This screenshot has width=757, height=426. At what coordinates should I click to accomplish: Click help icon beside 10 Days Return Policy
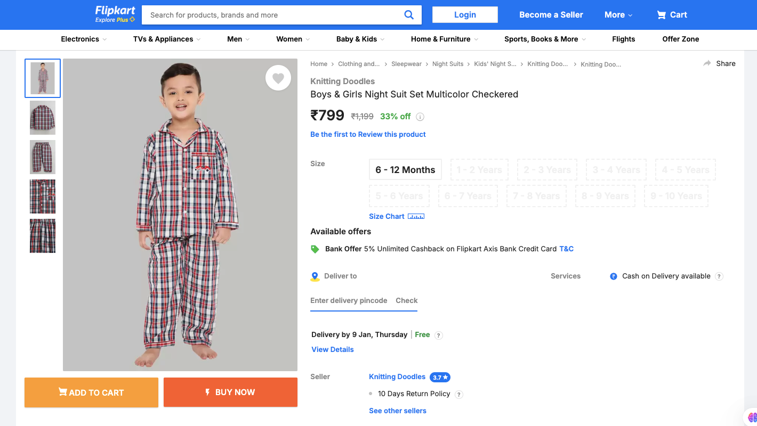459,395
